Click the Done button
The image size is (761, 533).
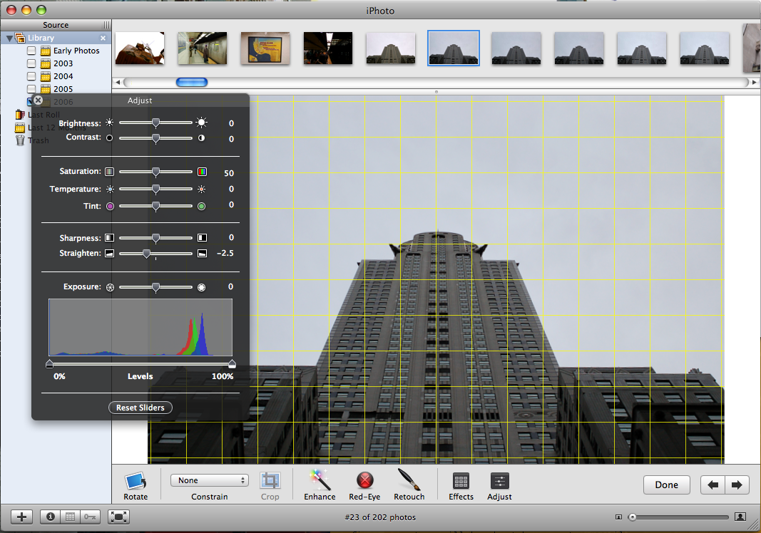click(x=666, y=485)
